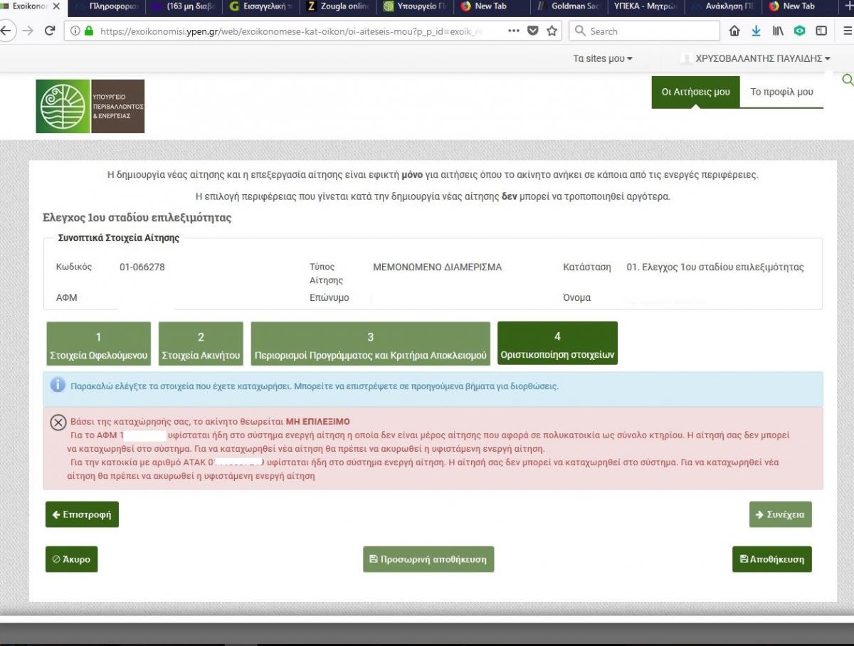The image size is (854, 646).
Task: Open the page actions three-dot menu
Action: click(x=514, y=31)
